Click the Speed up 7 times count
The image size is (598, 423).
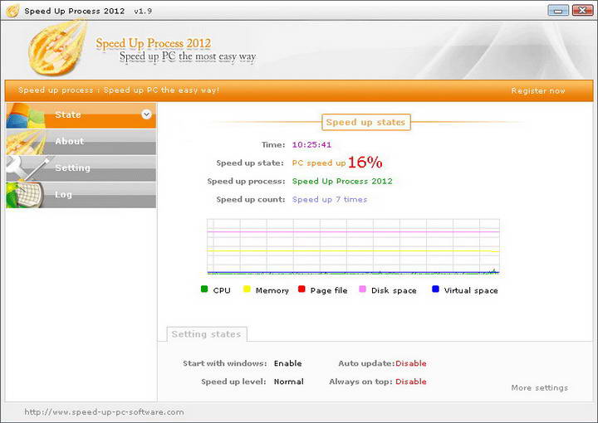pyautogui.click(x=330, y=200)
